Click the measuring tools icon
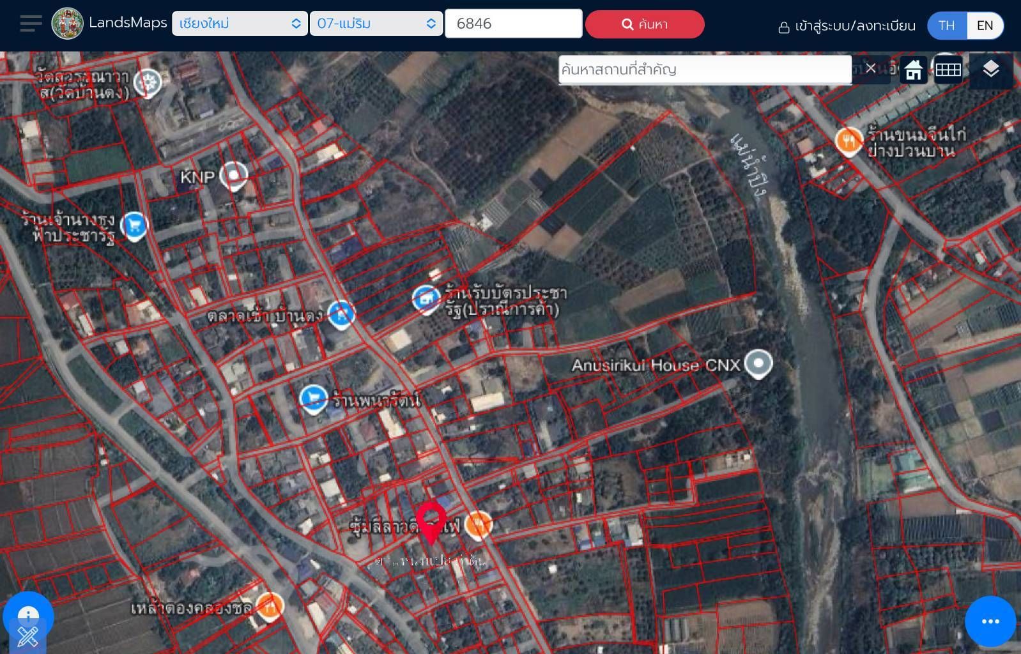The image size is (1021, 654). [27, 636]
